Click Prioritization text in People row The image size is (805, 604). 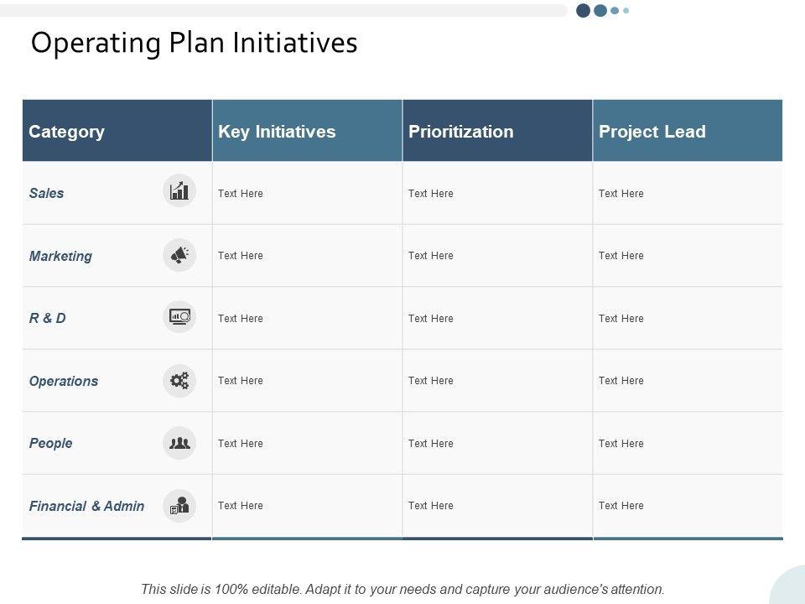pyautogui.click(x=431, y=444)
